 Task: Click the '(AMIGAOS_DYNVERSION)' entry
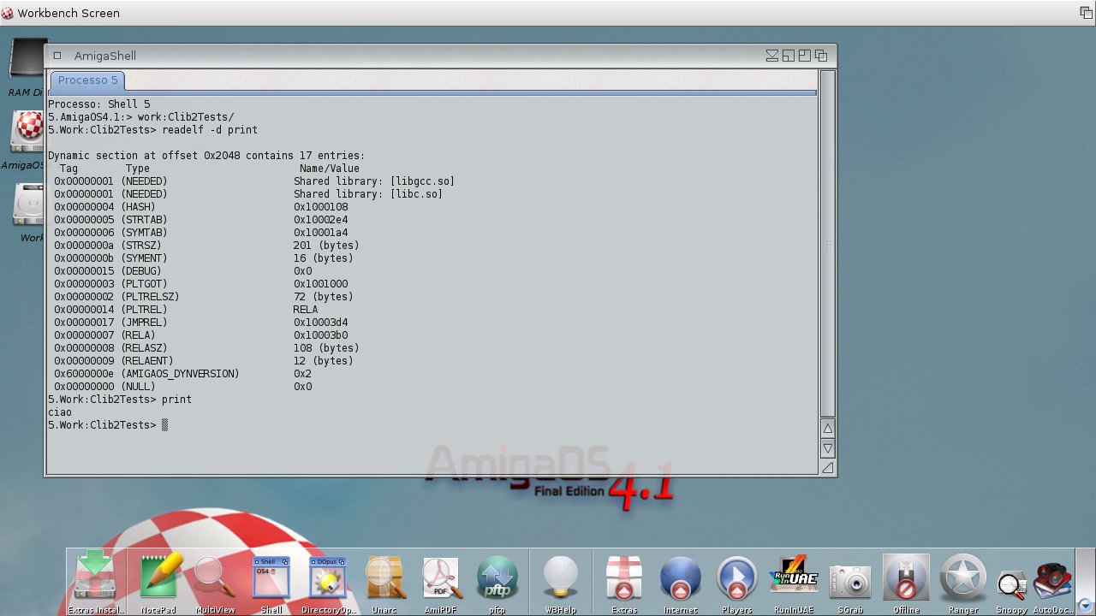(x=180, y=374)
